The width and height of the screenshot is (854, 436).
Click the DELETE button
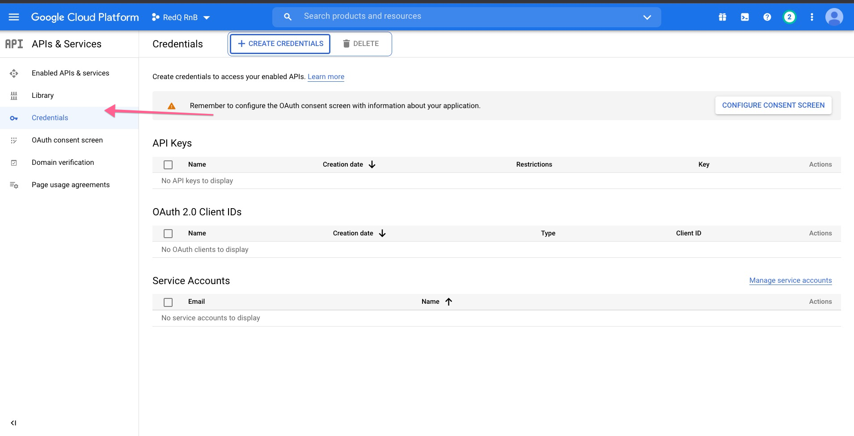click(x=360, y=44)
